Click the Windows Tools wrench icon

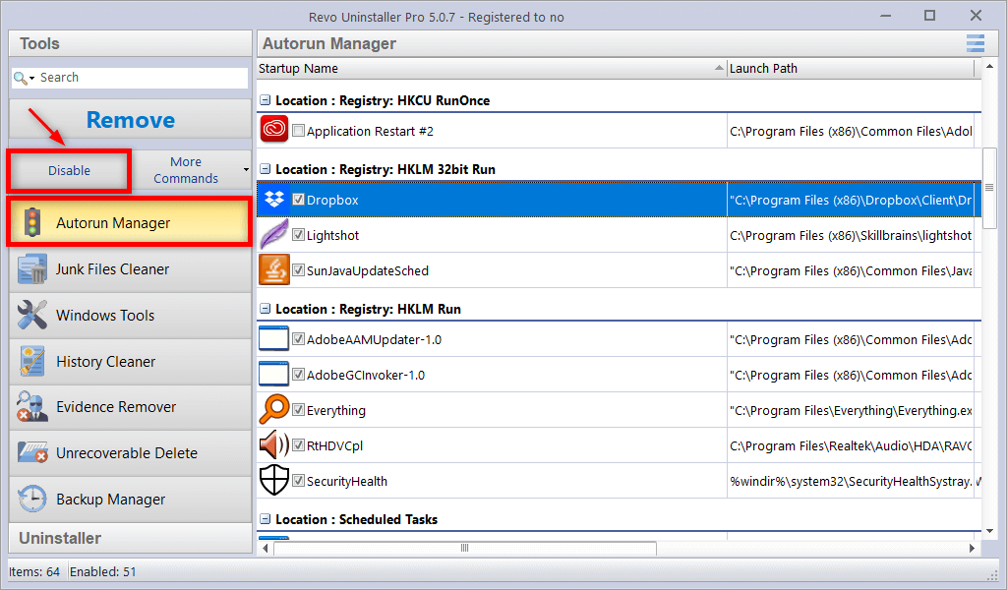(x=32, y=316)
